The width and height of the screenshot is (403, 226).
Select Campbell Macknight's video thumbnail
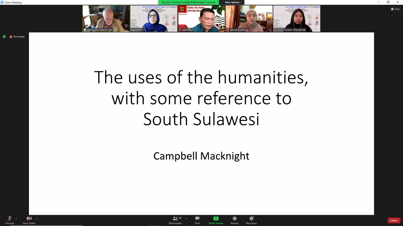(106, 19)
